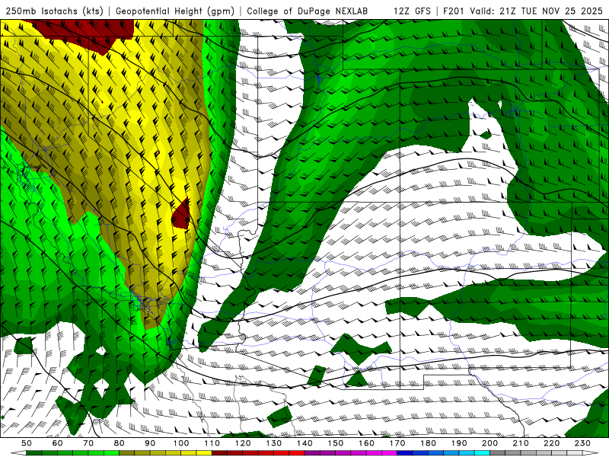Screen dimensions: 609x457
Task: Click the legend label "130"
Action: click(x=274, y=443)
